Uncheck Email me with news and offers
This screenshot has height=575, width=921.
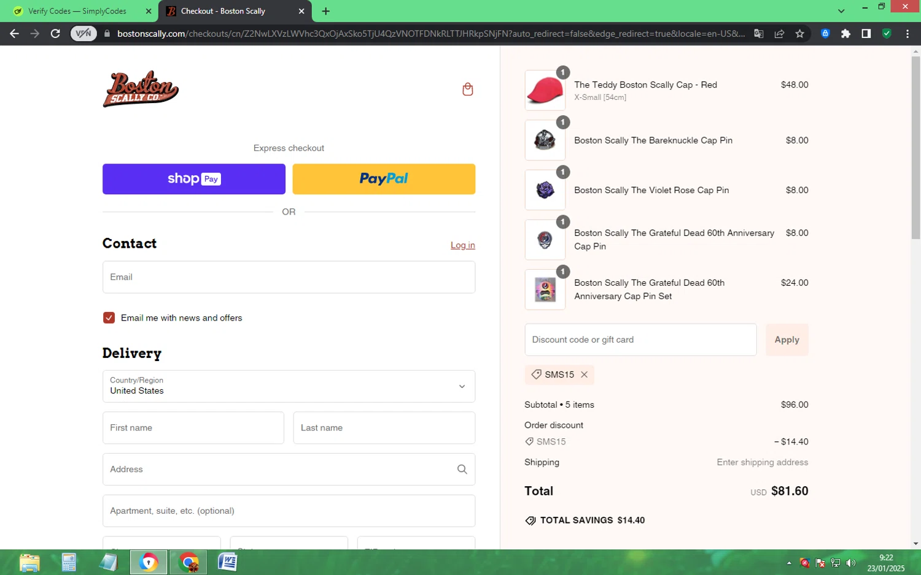coord(109,318)
